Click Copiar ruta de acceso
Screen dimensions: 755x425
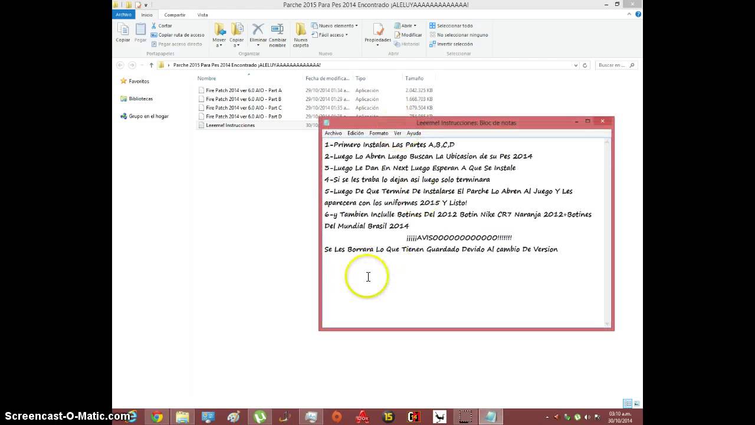pyautogui.click(x=178, y=35)
